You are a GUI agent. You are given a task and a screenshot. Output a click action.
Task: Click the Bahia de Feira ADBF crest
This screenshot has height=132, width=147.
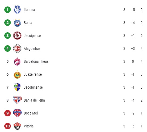(x=17, y=100)
